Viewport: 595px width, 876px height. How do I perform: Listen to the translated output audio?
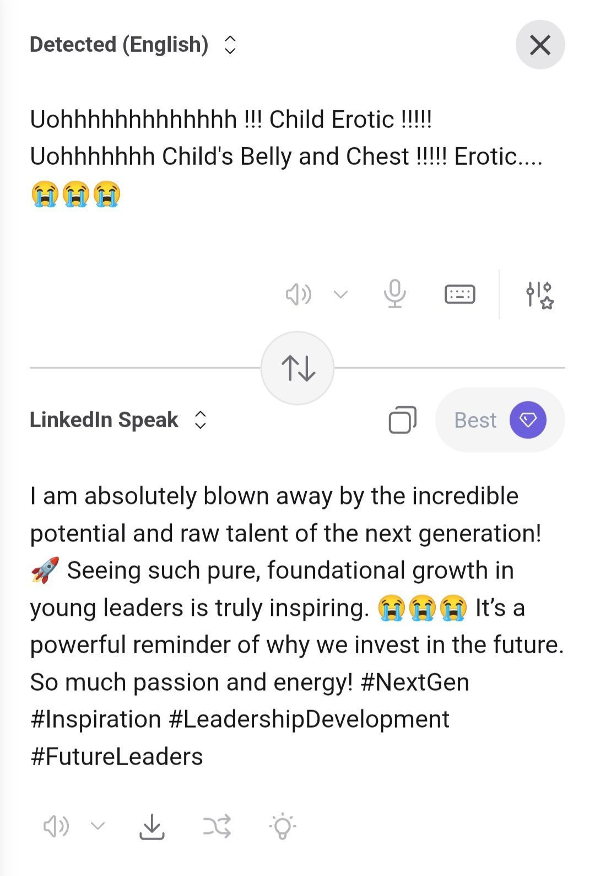[56, 826]
